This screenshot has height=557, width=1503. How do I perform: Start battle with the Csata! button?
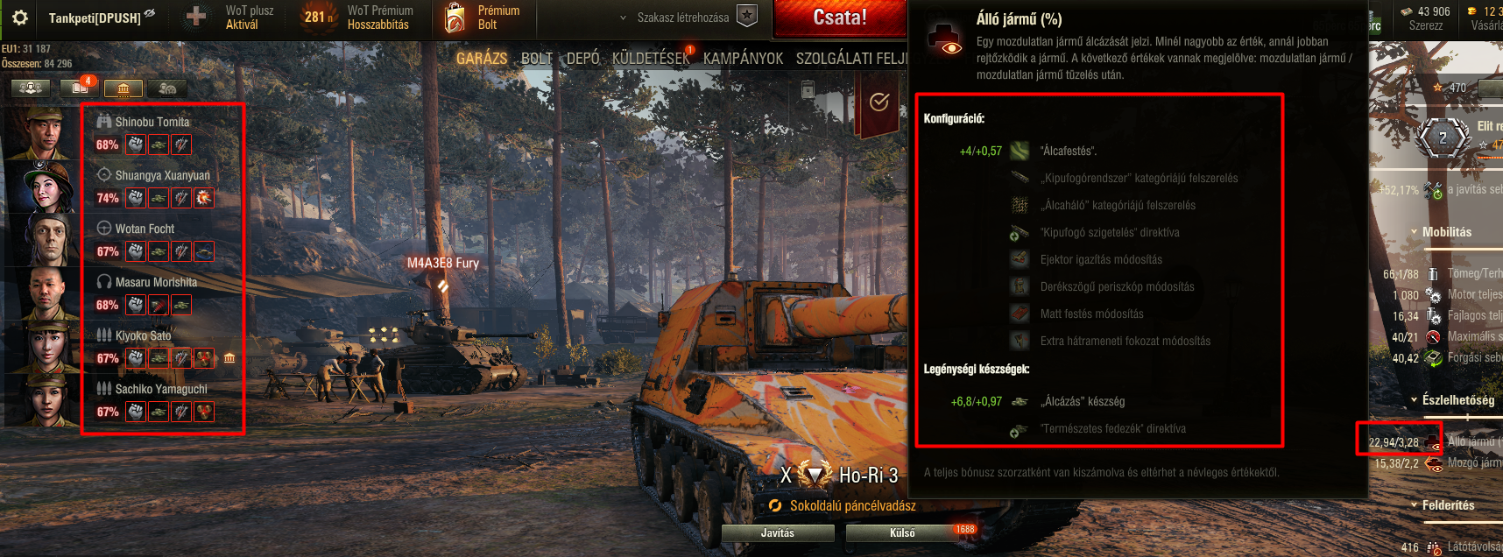coord(839,18)
